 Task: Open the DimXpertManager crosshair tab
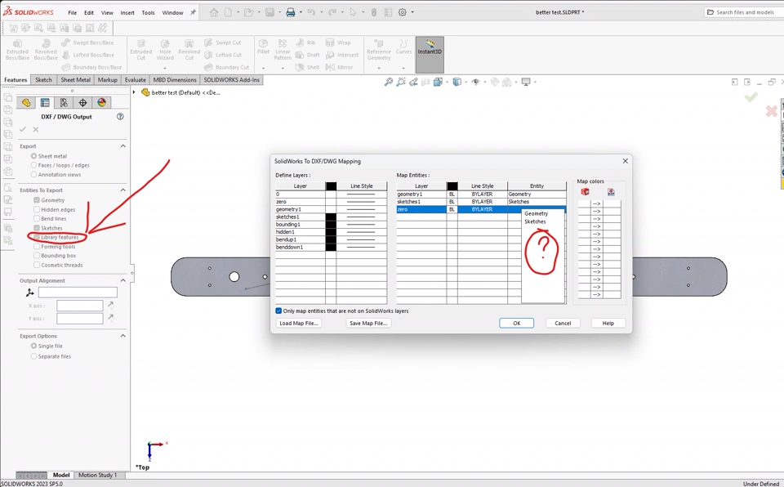click(83, 103)
